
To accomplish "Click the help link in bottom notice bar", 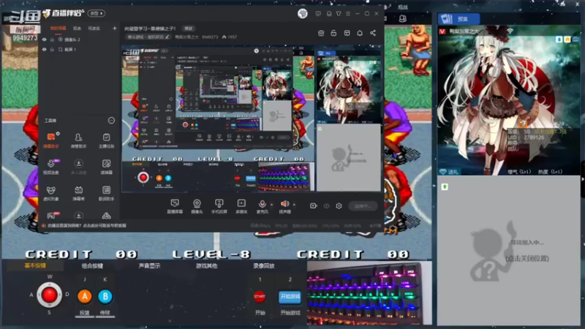I will tap(86, 226).
